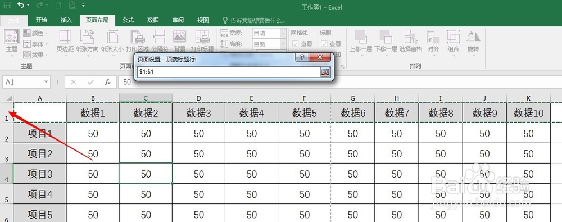Viewport: 562px width, 222px height.
Task: Click the New document icon in quick access toolbar
Action: tap(58, 5)
